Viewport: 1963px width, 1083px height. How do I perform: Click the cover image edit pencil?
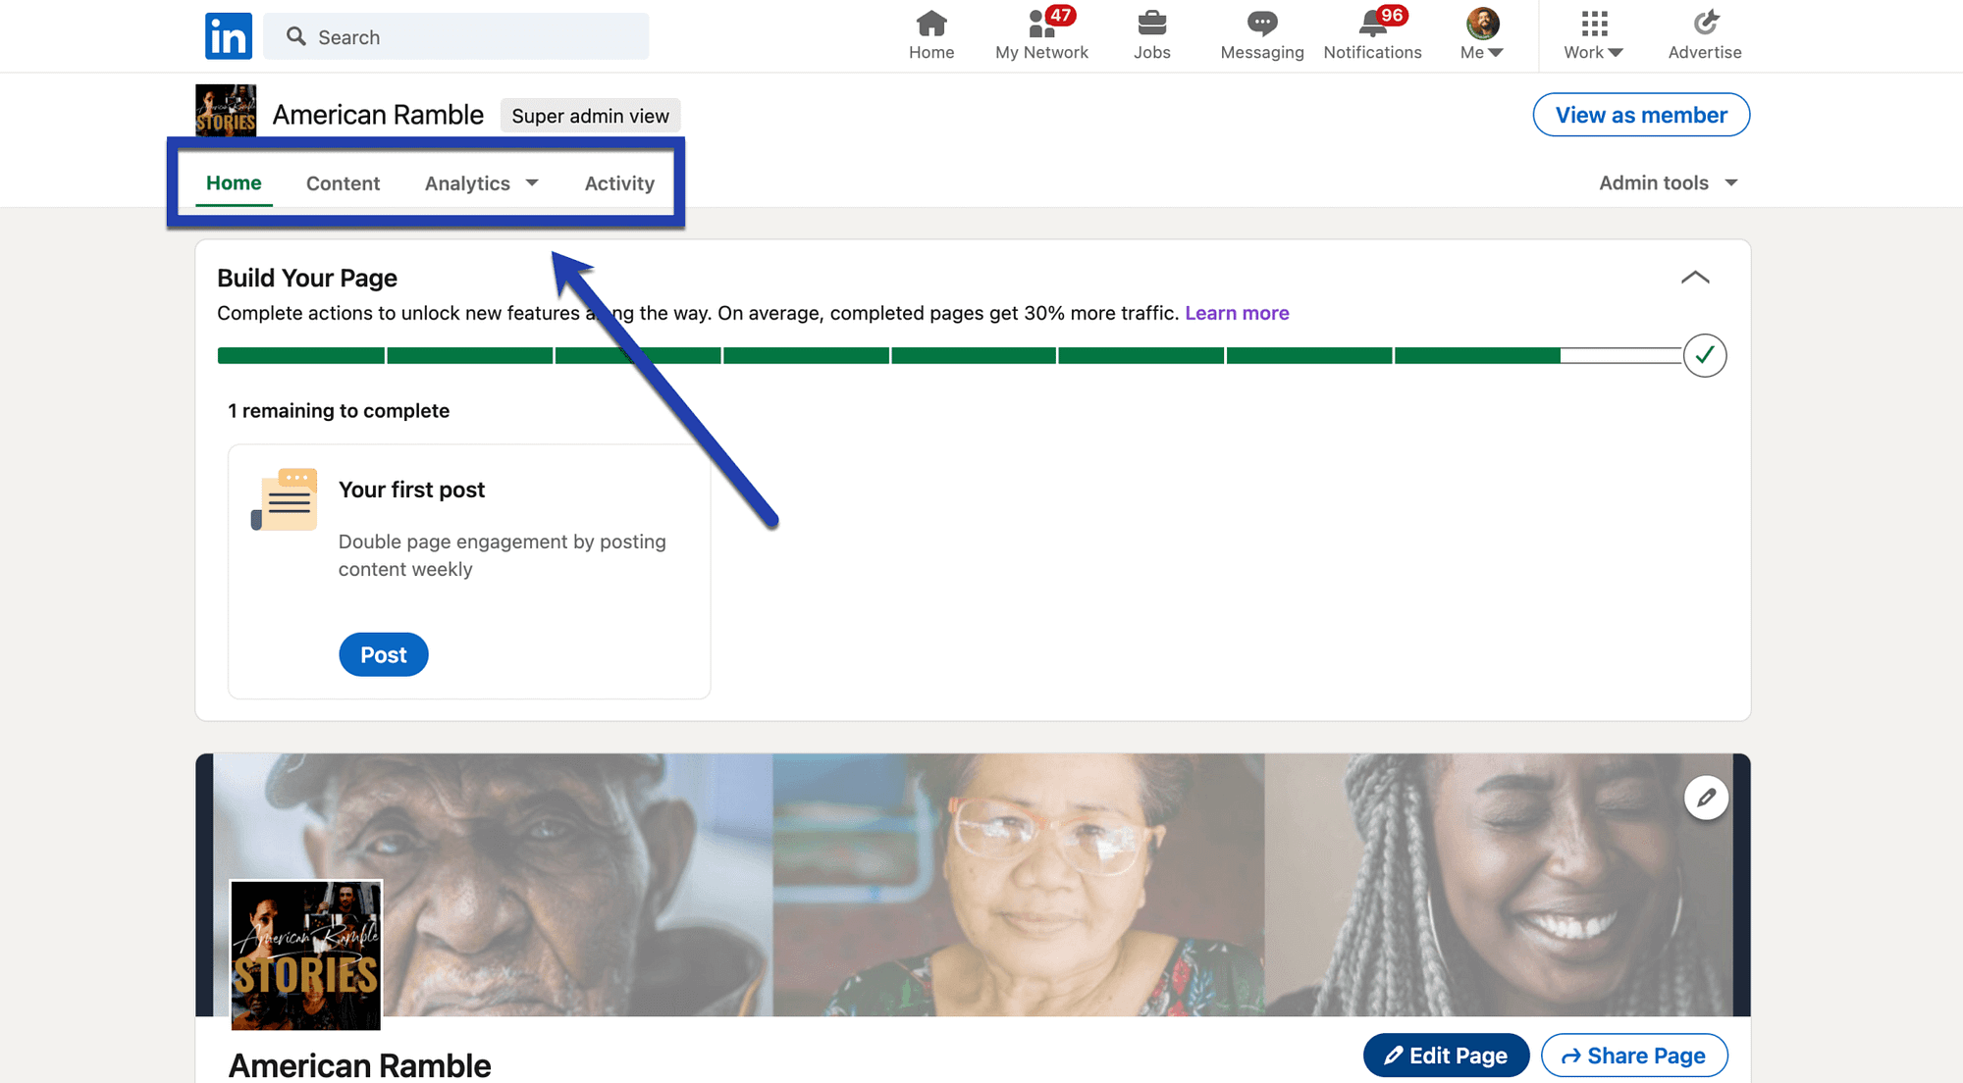[1707, 798]
